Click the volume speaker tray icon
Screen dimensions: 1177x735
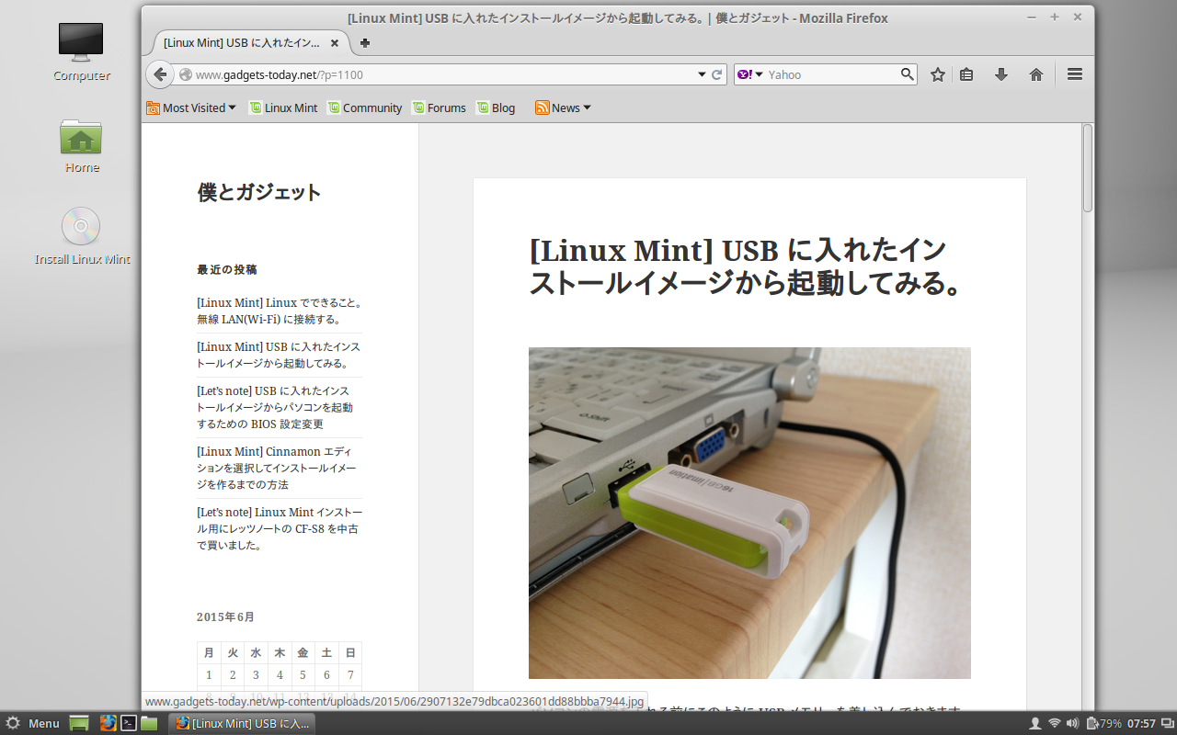coord(1072,723)
